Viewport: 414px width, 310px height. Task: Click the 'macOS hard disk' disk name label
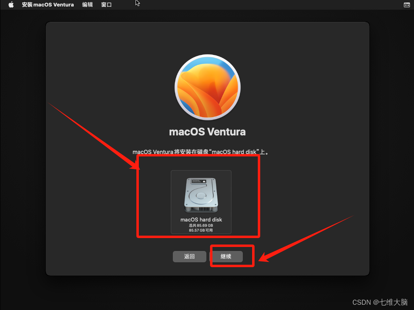click(201, 219)
